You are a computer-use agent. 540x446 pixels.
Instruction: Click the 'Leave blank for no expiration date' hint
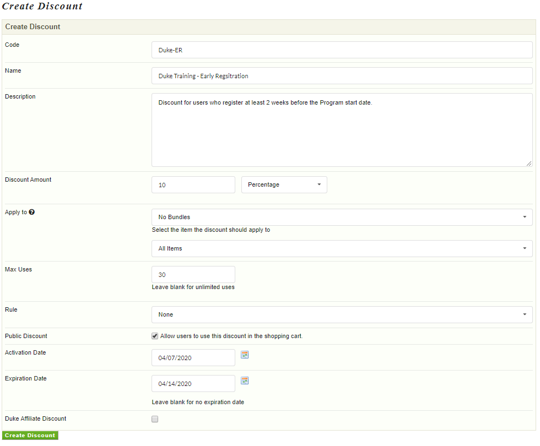198,402
